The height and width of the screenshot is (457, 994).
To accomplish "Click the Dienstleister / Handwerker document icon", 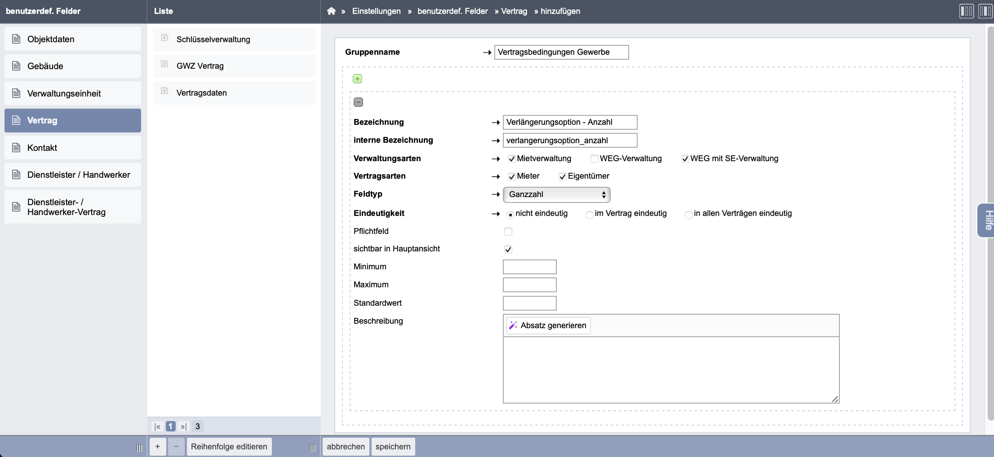I will pos(16,175).
